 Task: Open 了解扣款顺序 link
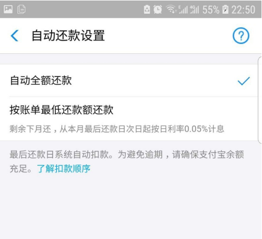tap(64, 169)
